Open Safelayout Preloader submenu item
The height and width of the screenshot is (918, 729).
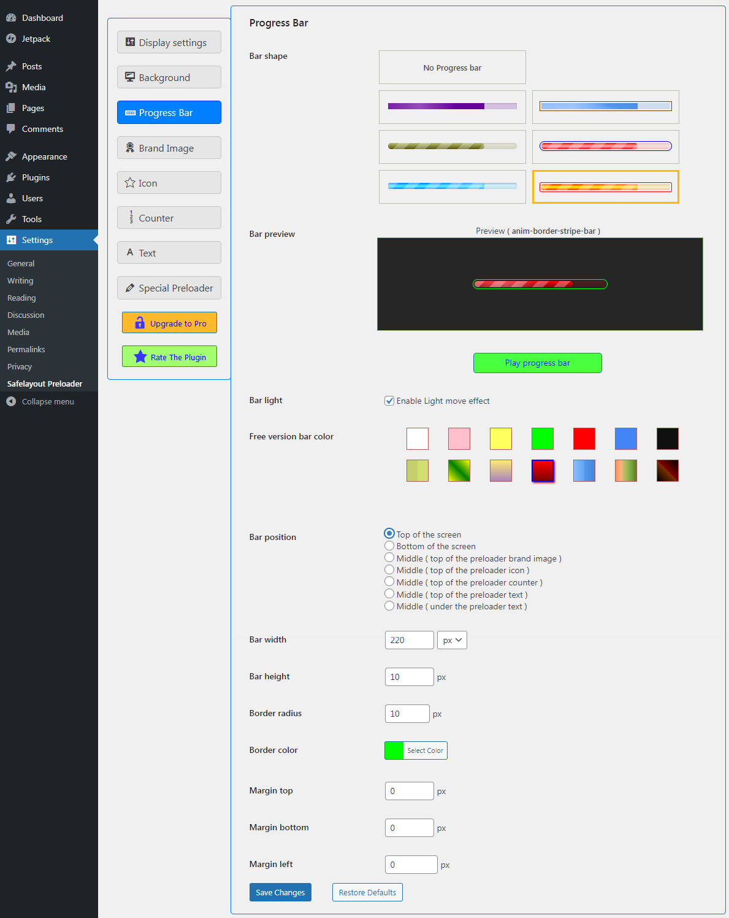pos(45,384)
